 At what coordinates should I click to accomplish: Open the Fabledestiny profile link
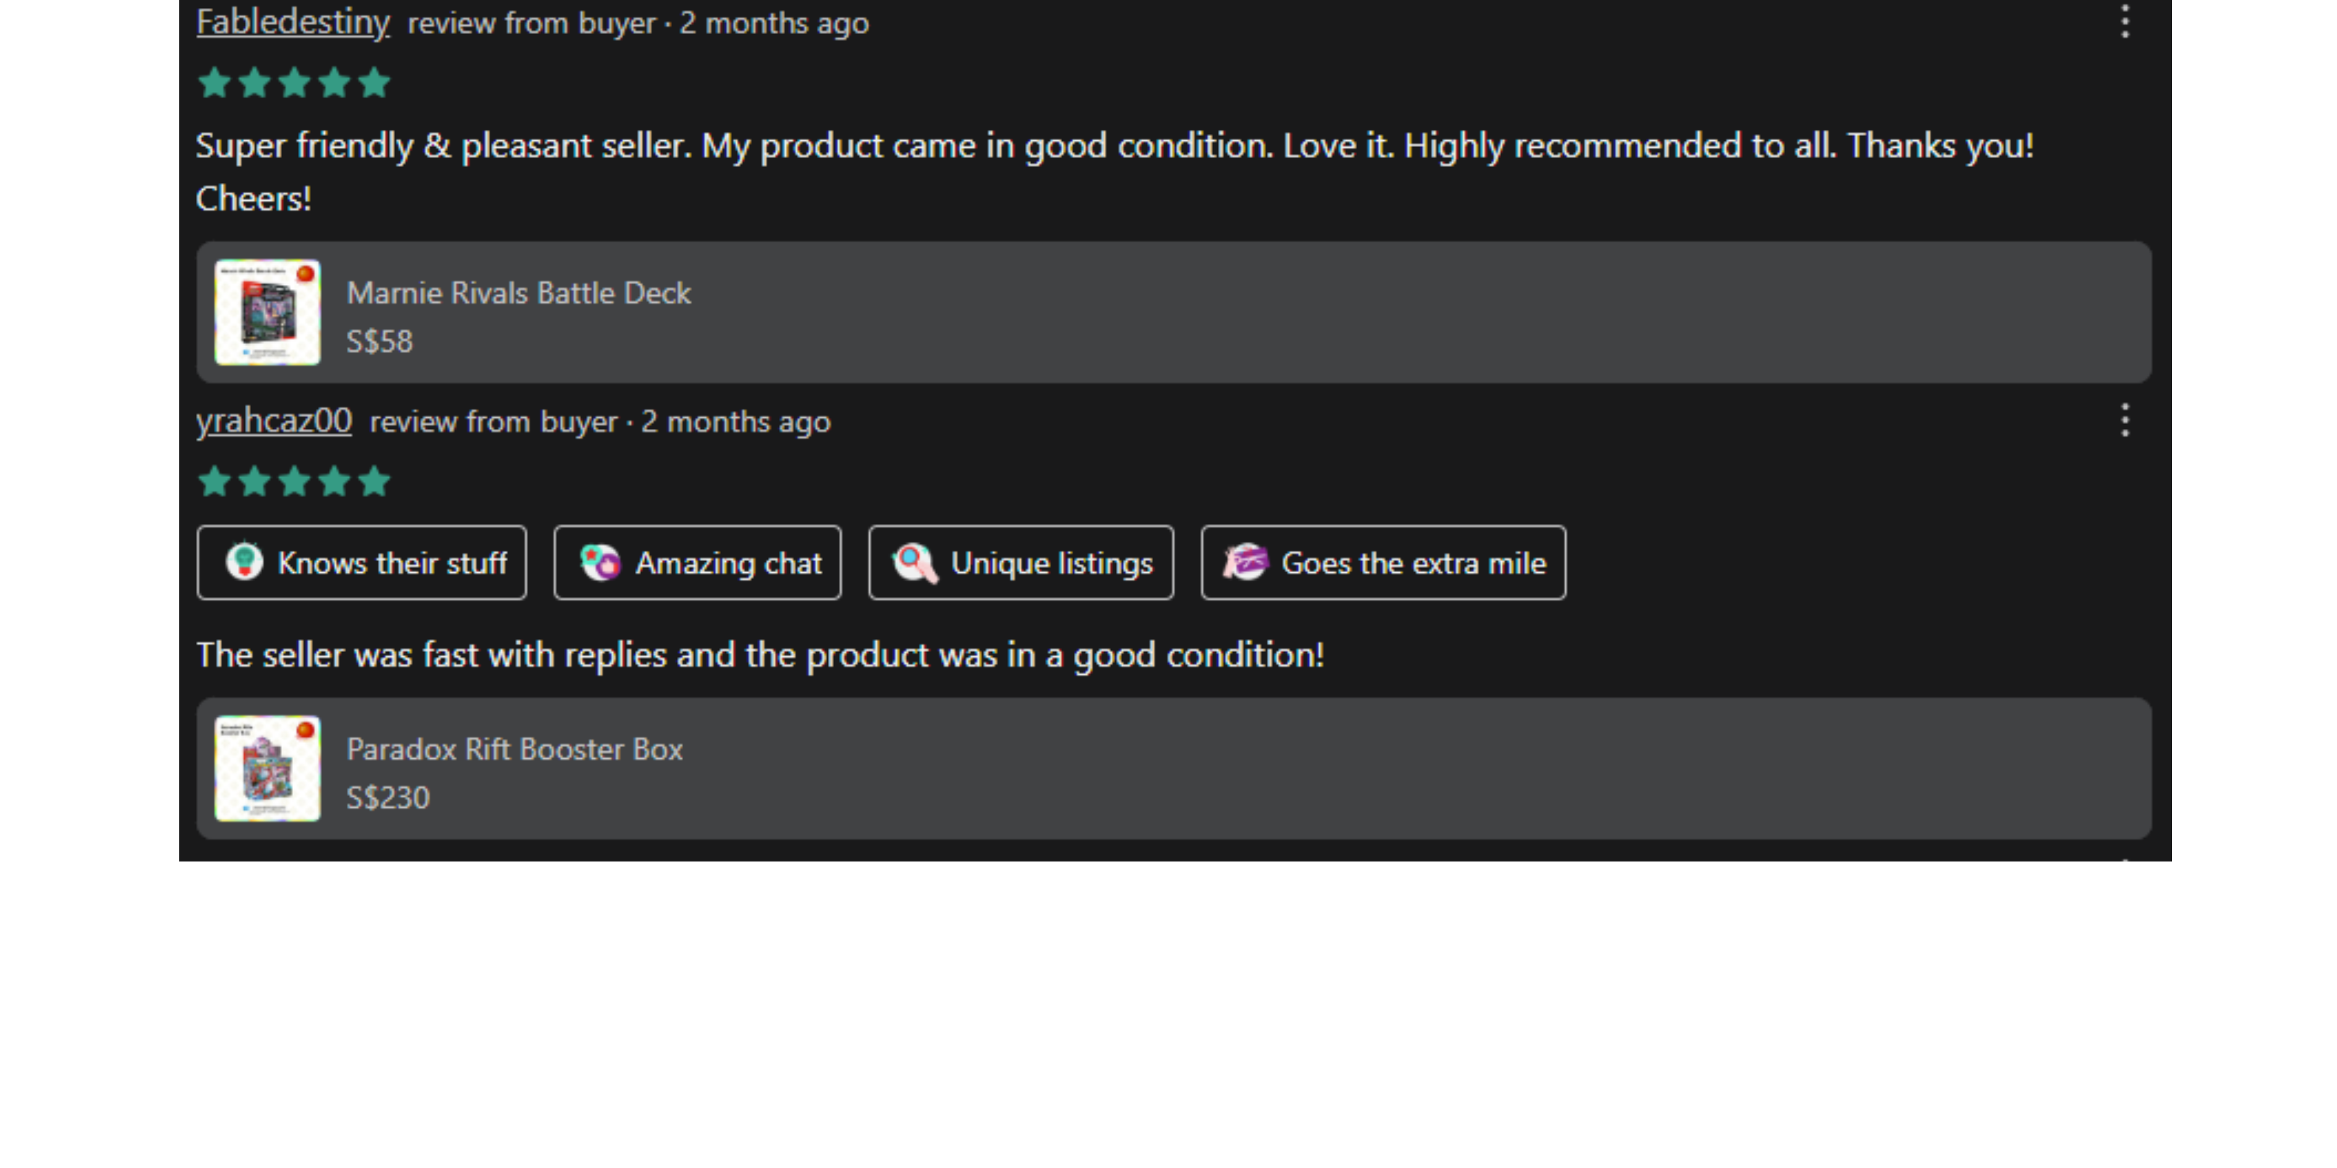click(292, 22)
